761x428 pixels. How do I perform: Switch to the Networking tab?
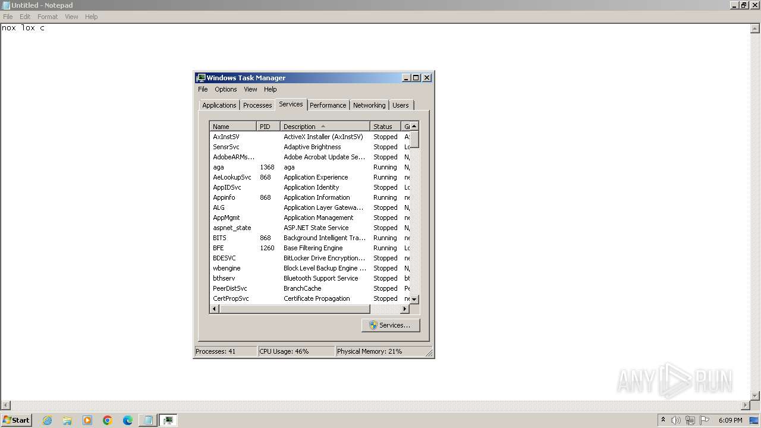(x=369, y=105)
